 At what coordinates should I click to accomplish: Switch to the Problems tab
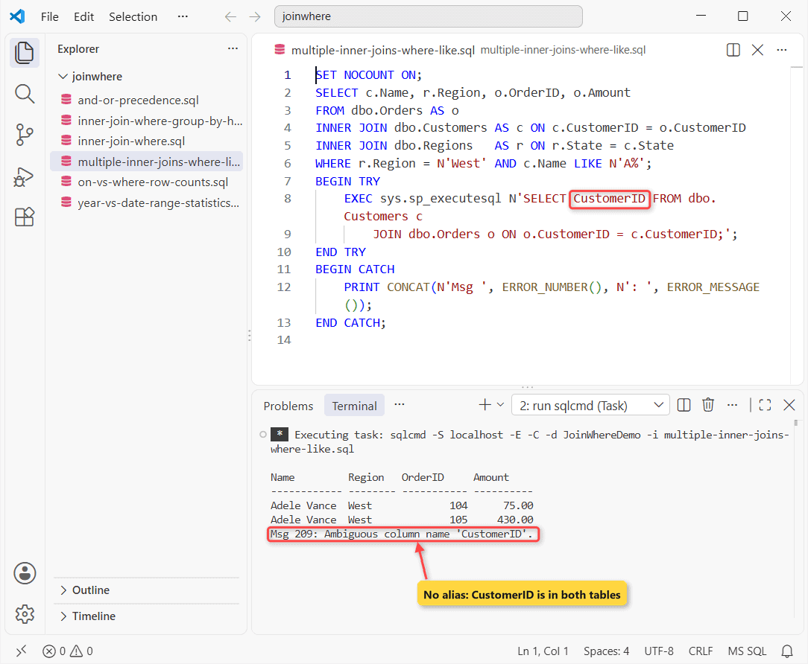(288, 406)
